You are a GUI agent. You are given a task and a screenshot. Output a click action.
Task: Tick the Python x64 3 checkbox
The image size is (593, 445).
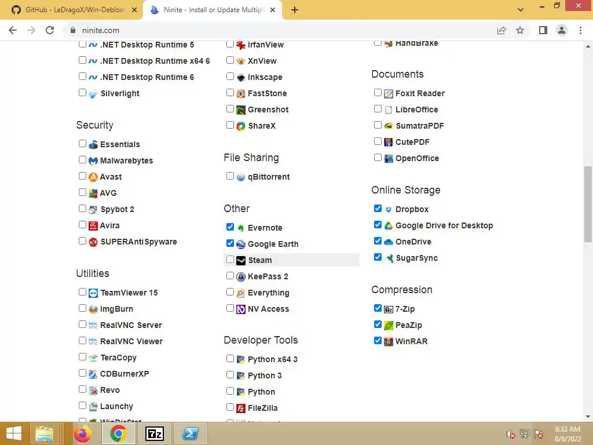(x=230, y=358)
